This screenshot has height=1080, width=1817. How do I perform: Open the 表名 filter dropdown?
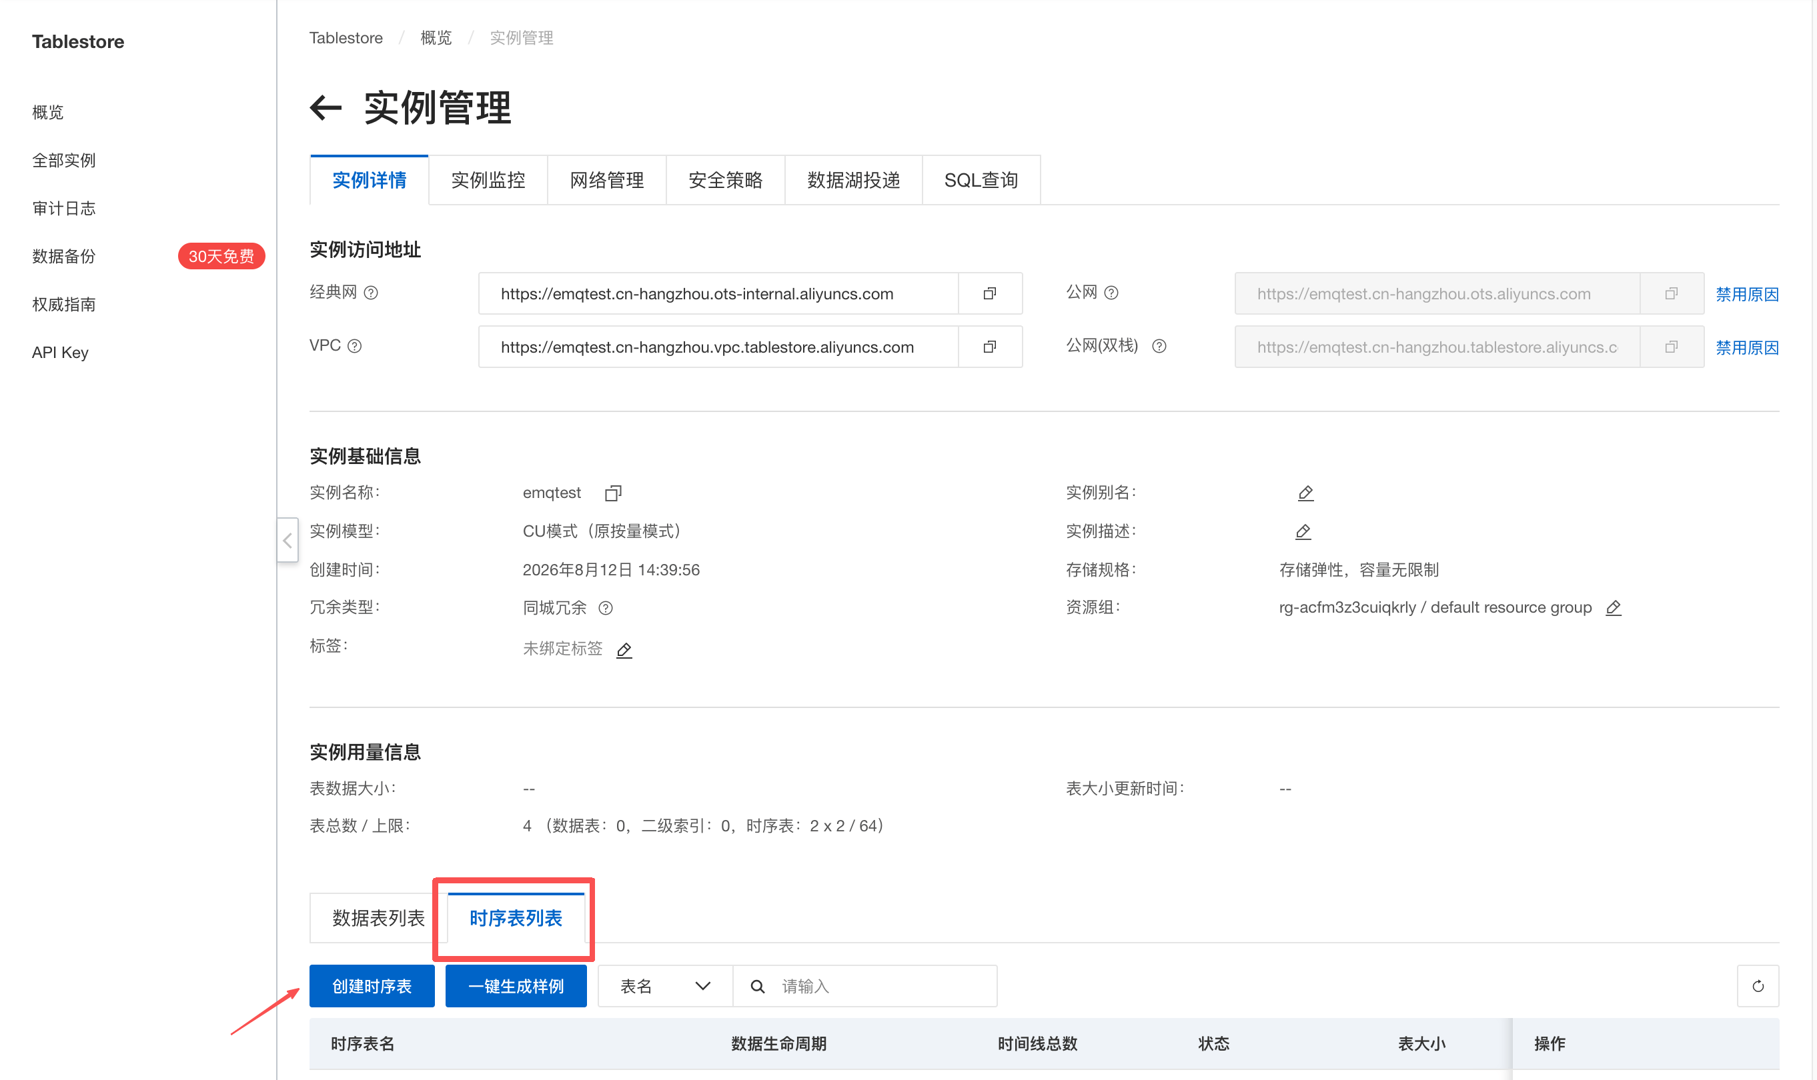(664, 986)
